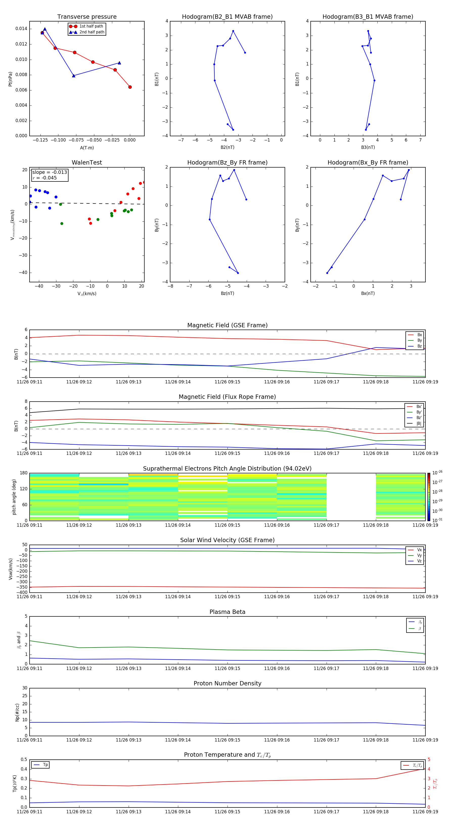
Task: Click the last red point of the 1st half path
Action: click(130, 87)
